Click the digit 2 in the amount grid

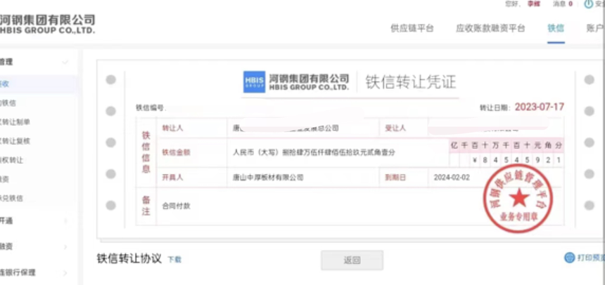click(x=548, y=160)
